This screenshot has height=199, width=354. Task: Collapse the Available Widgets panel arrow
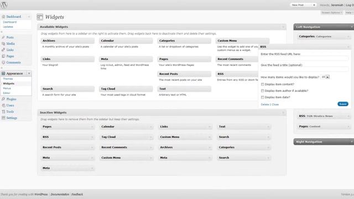point(283,27)
